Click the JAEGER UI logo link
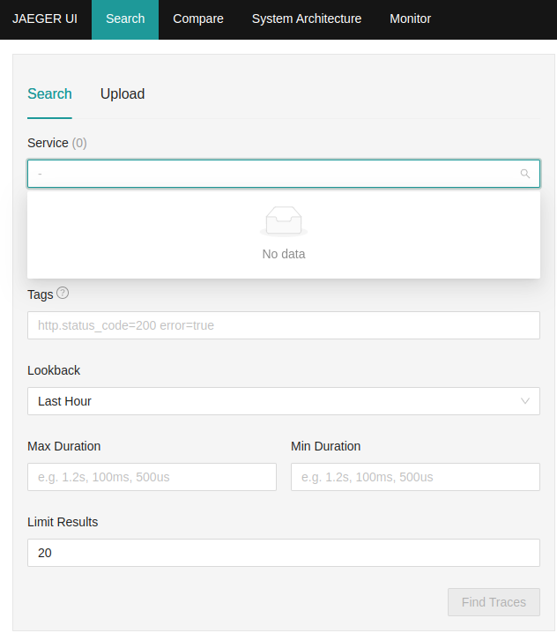 pos(45,19)
